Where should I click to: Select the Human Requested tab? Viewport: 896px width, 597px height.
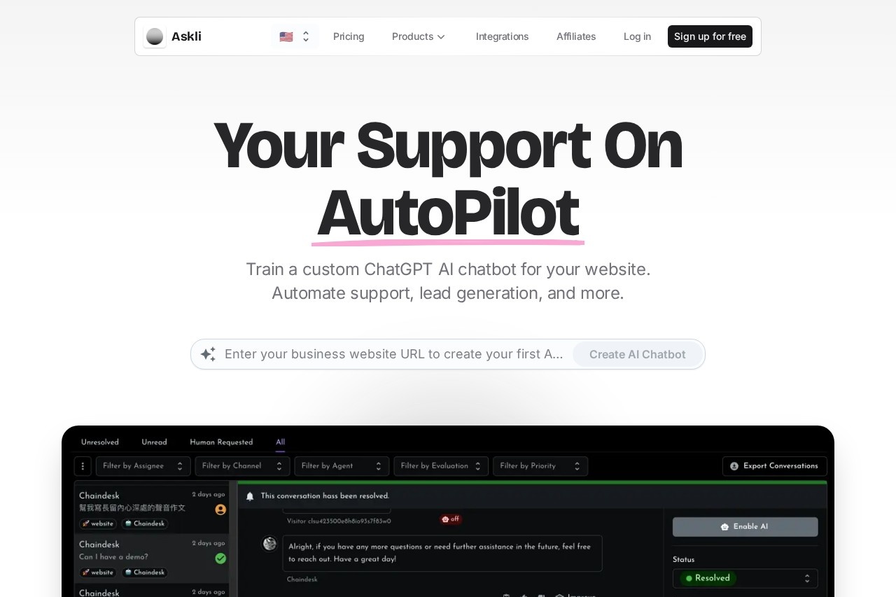pyautogui.click(x=221, y=442)
